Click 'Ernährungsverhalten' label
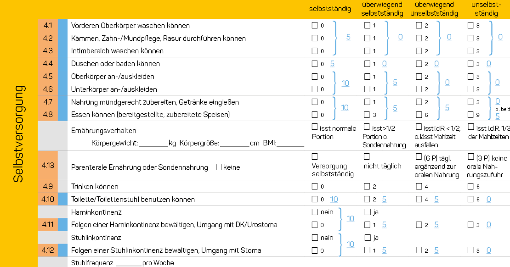Image resolution: width=510 pixels, height=267 pixels. click(x=104, y=131)
